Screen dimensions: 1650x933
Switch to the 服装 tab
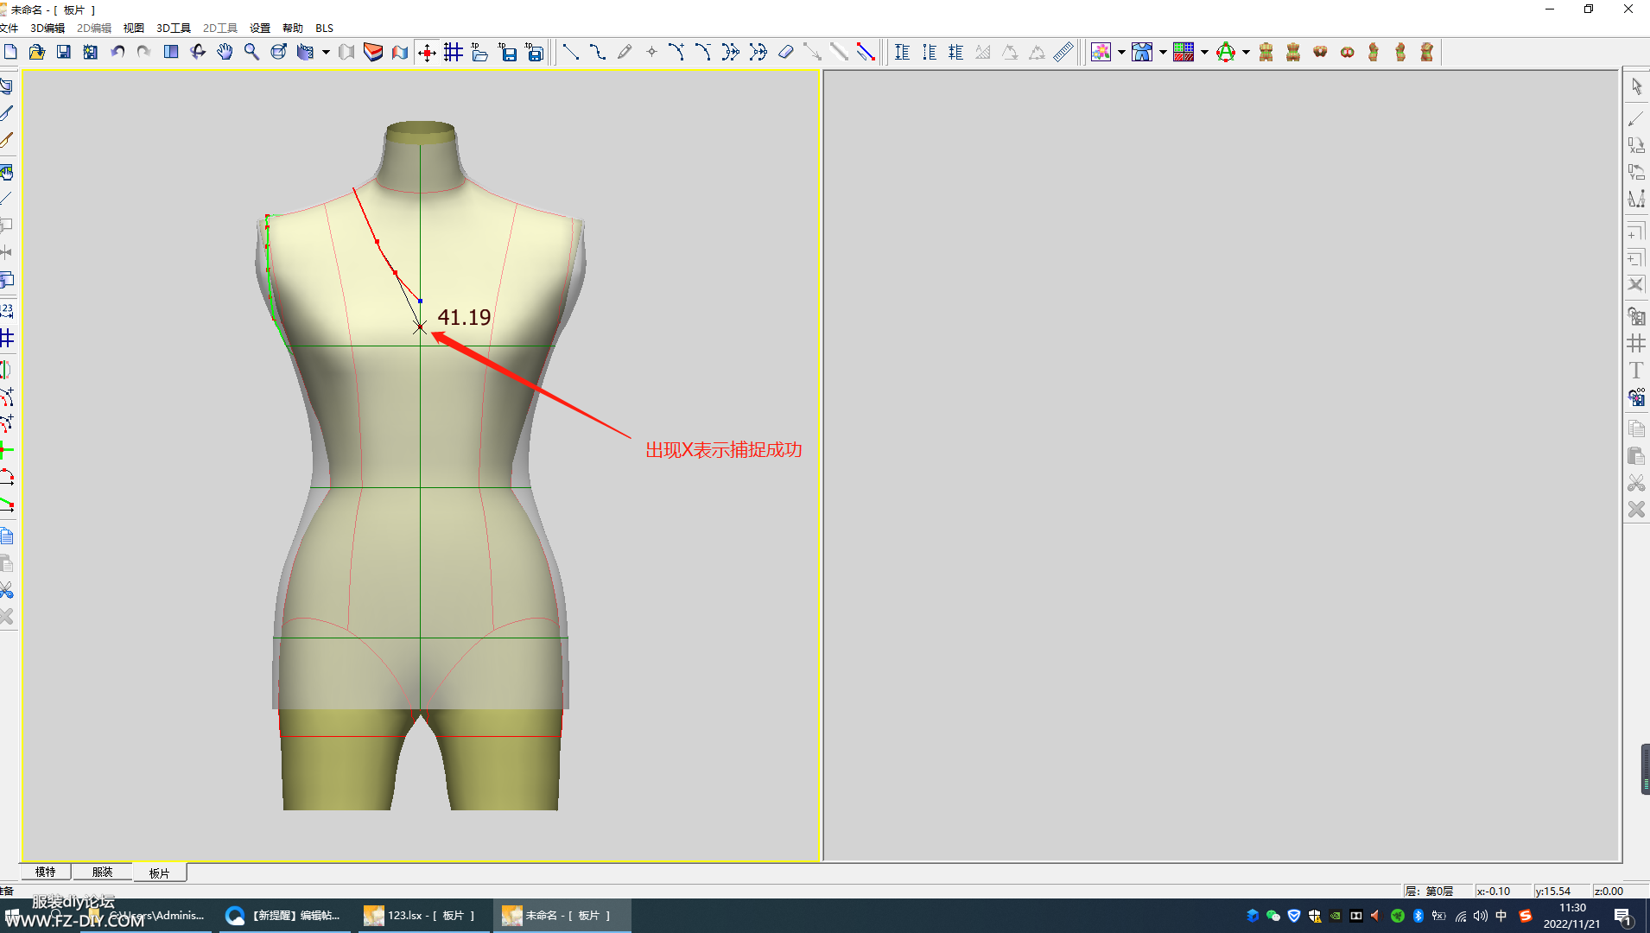102,873
